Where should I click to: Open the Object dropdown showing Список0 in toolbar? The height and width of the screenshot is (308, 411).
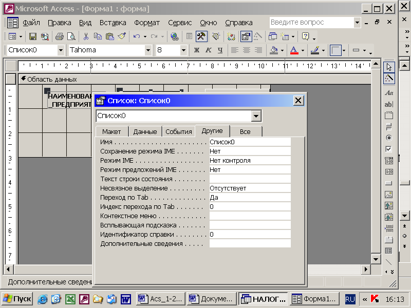[61, 50]
